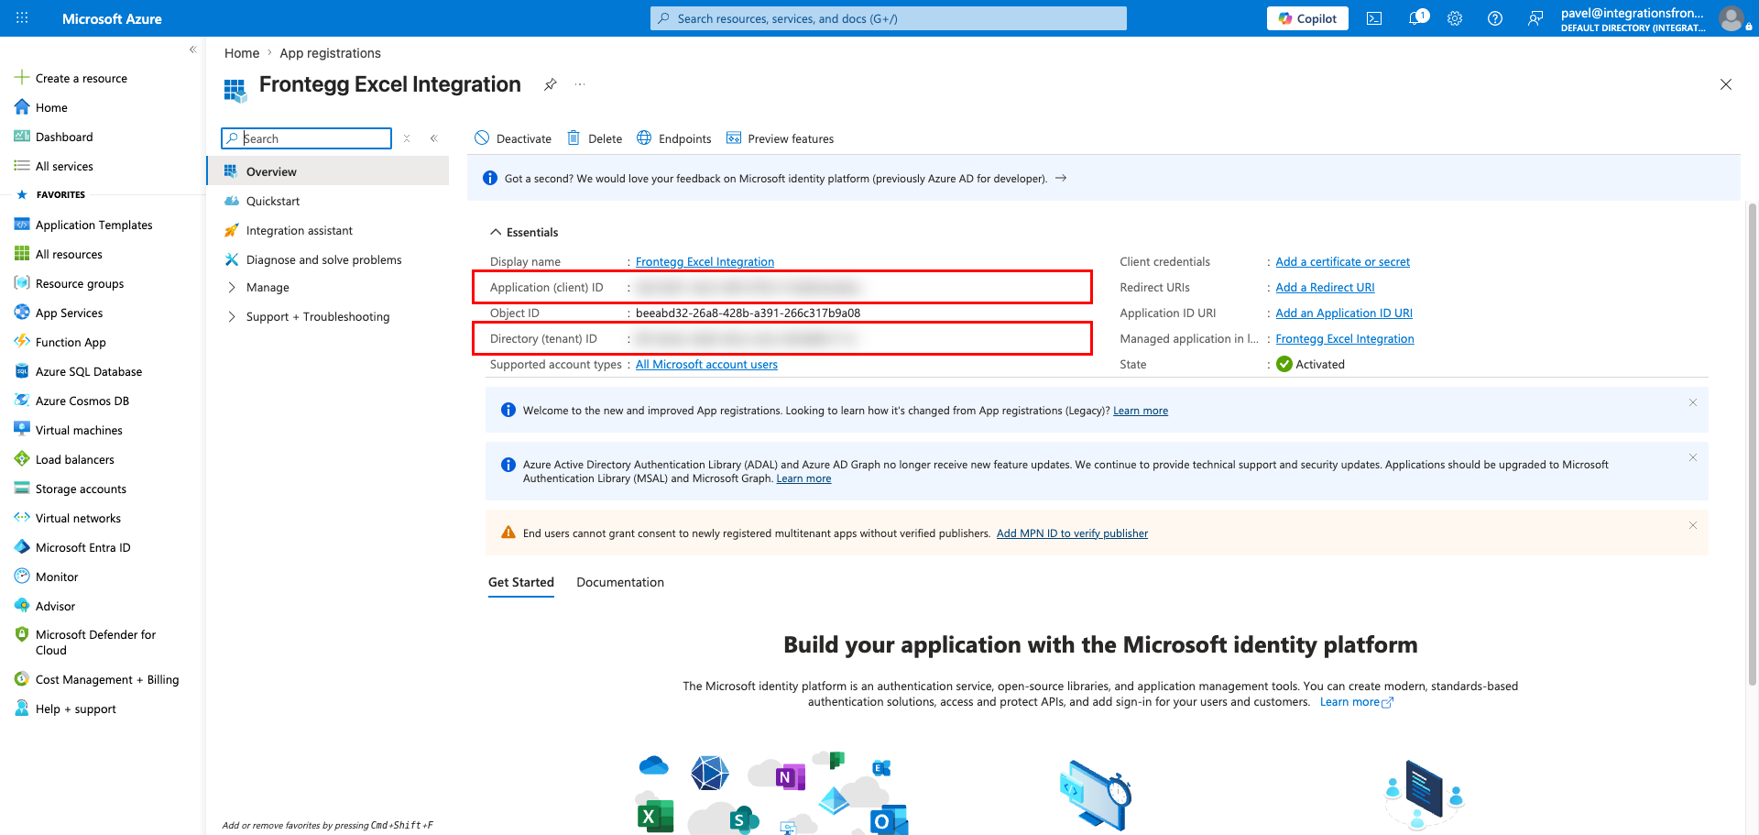Open Cloud Shell from the top bar
The width and height of the screenshot is (1759, 835).
click(1374, 18)
